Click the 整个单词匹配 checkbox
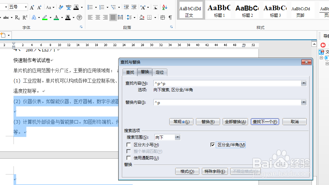 click(x=129, y=151)
